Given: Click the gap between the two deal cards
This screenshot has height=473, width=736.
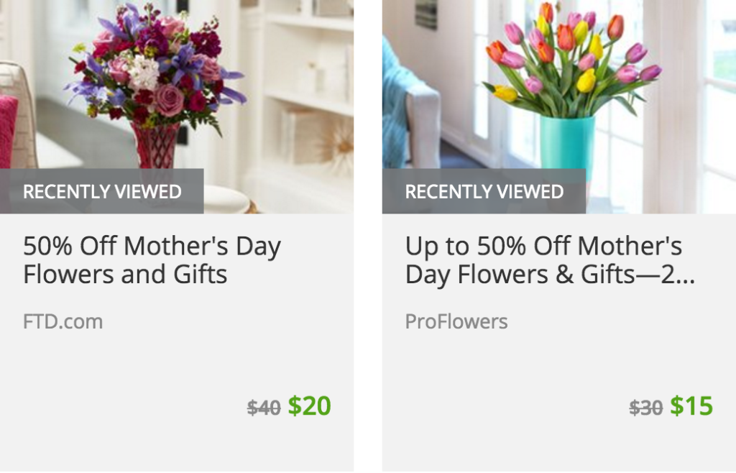Looking at the screenshot, I should 367,237.
